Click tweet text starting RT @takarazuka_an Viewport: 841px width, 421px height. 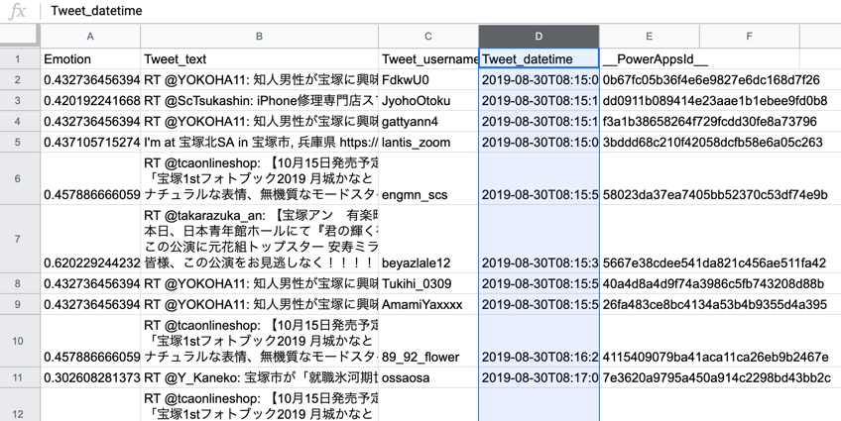pyautogui.click(x=260, y=239)
